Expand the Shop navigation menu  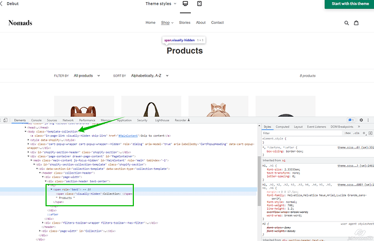click(x=167, y=23)
